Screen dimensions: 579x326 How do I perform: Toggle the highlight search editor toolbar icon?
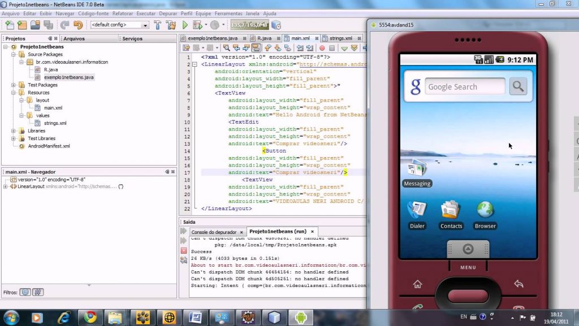pyautogui.click(x=256, y=48)
